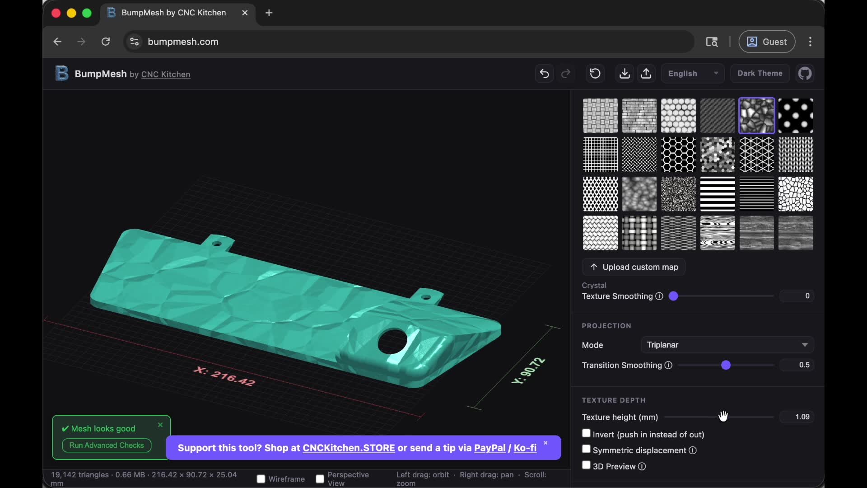Select the triangle isogrid texture thumbnail
This screenshot has width=867, height=488.
click(757, 155)
